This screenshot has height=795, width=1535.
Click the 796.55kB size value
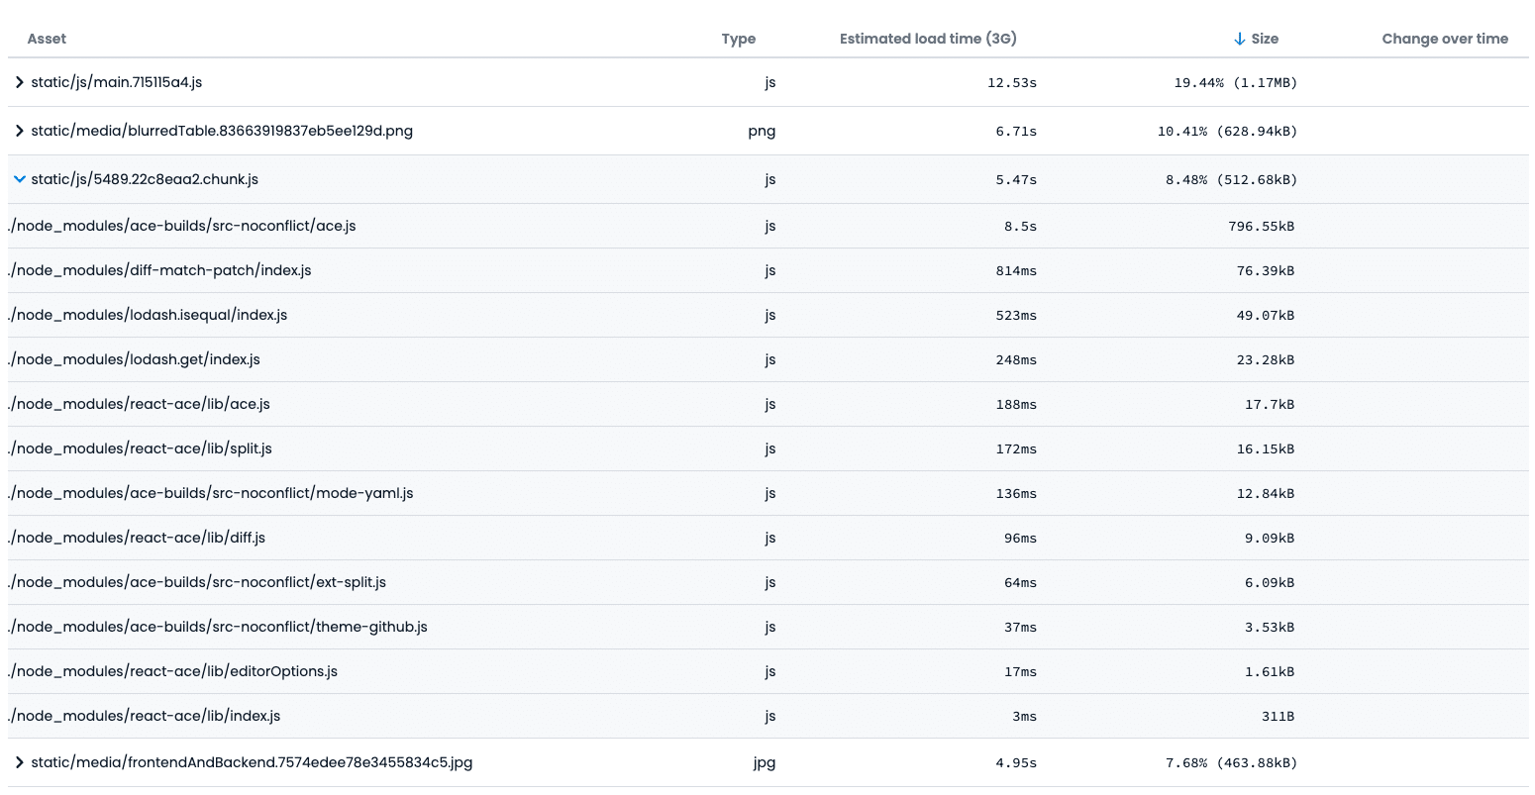1261,226
